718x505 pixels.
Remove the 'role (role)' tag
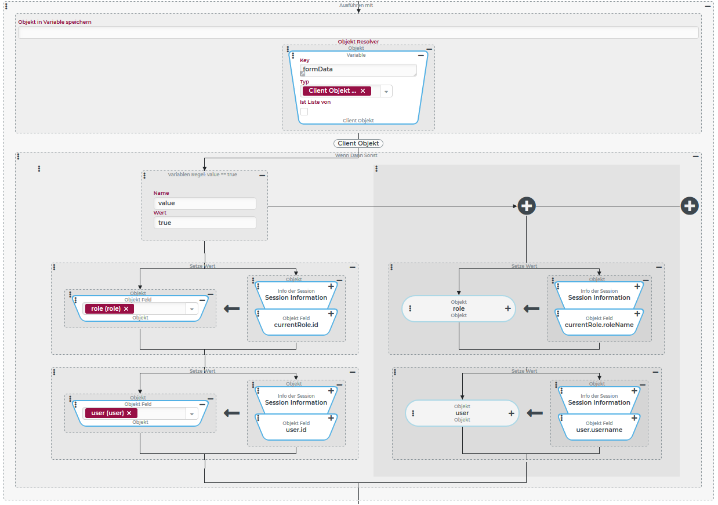click(x=126, y=309)
